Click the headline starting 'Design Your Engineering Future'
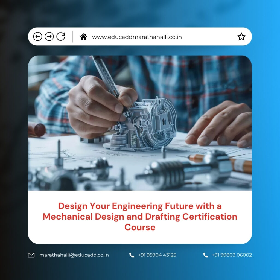 (140, 217)
